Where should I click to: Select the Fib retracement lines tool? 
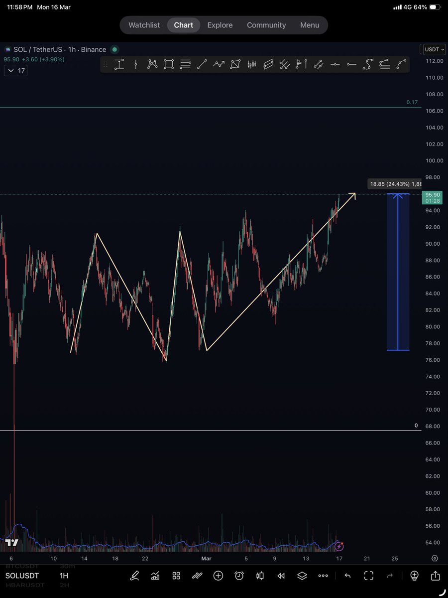[x=185, y=64]
